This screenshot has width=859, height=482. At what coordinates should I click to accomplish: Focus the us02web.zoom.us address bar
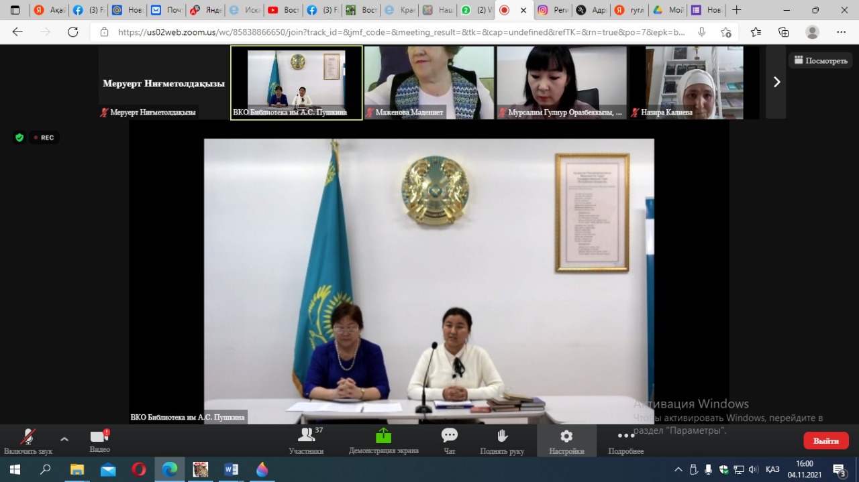point(401,32)
